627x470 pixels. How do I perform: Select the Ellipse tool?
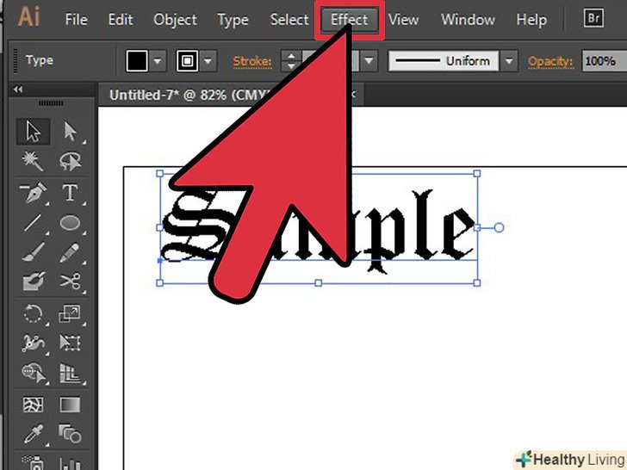pyautogui.click(x=70, y=223)
